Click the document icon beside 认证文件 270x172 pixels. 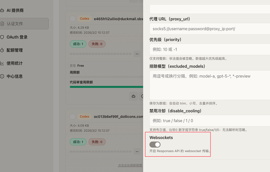(2, 24)
